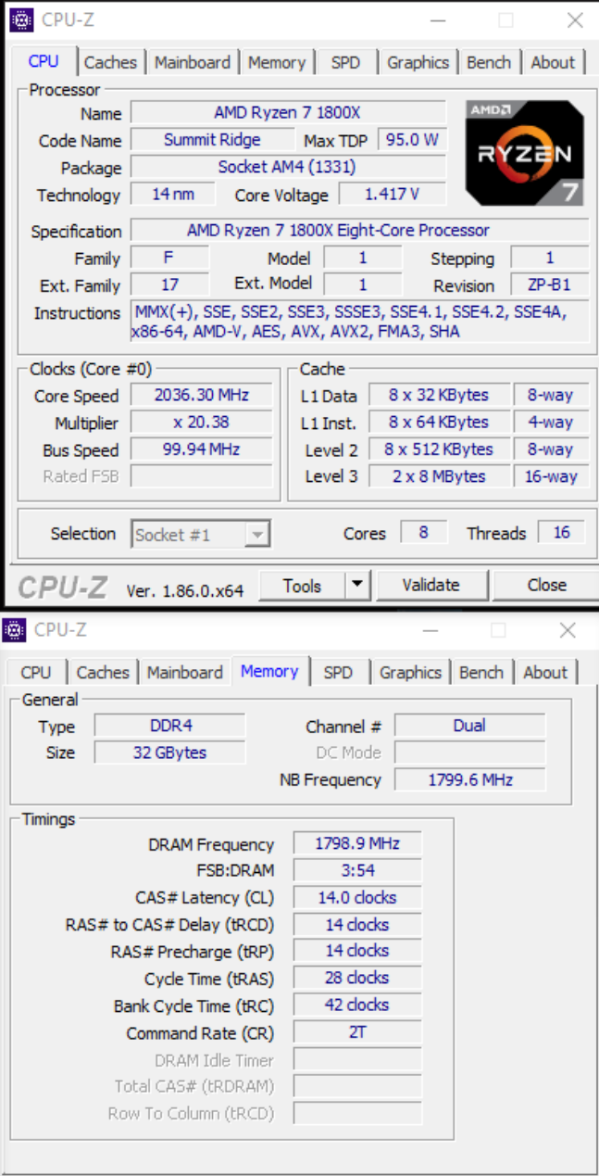Screen dimensions: 599x1176
Task: Click the DRAM Frequency value 1798.9 MHz
Action: (357, 843)
